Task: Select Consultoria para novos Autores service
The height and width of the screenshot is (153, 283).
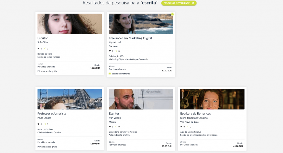Action: [x=123, y=132]
